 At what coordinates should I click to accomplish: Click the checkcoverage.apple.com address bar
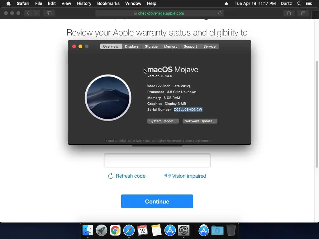click(159, 13)
